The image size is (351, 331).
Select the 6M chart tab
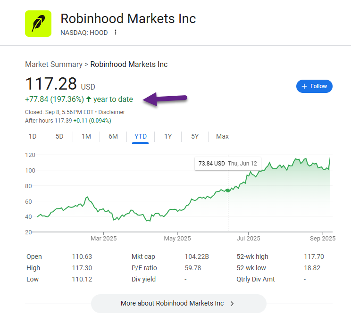113,136
